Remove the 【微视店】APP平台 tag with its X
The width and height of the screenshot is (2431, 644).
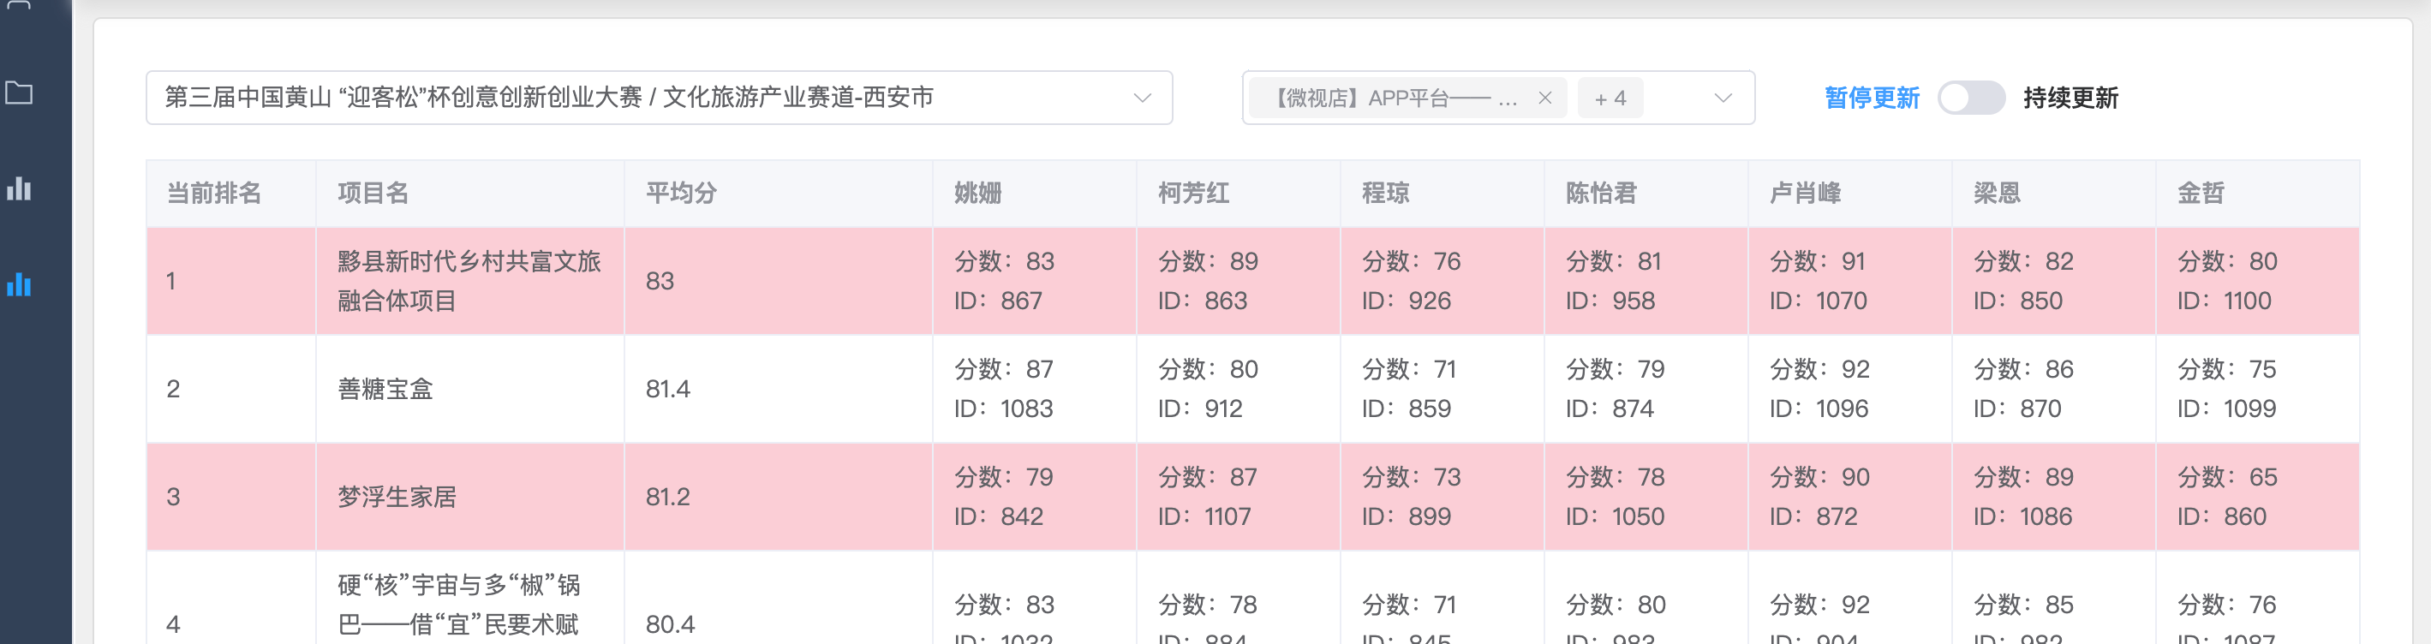click(1544, 98)
